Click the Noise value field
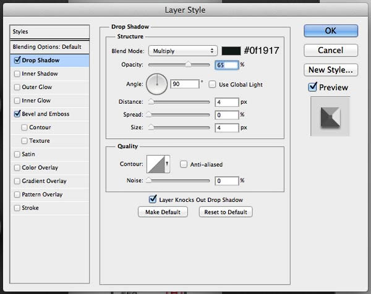The height and width of the screenshot is (294, 371). (x=227, y=181)
